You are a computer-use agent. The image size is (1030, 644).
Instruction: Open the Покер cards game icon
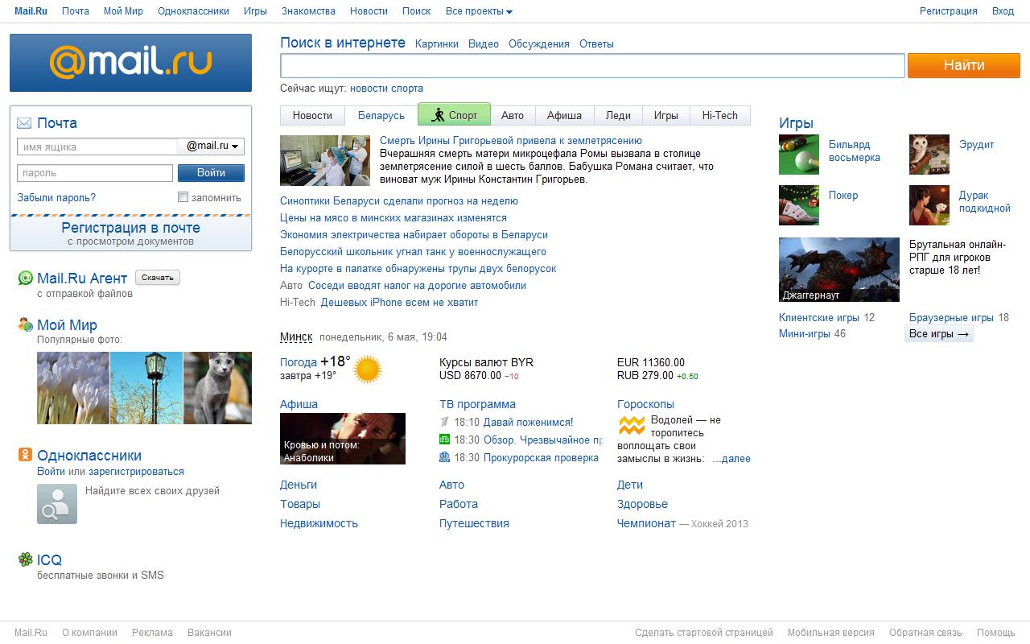pos(799,205)
